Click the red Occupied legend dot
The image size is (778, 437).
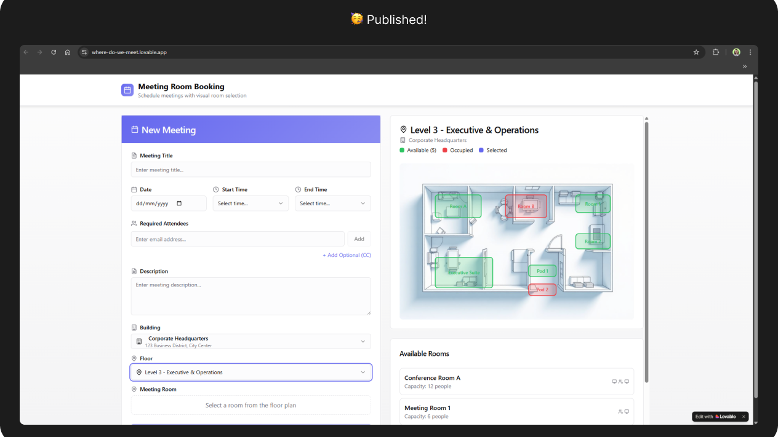pyautogui.click(x=445, y=150)
